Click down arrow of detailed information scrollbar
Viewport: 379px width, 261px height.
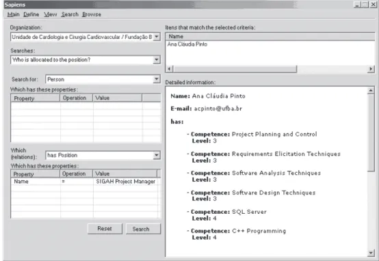[x=371, y=253]
